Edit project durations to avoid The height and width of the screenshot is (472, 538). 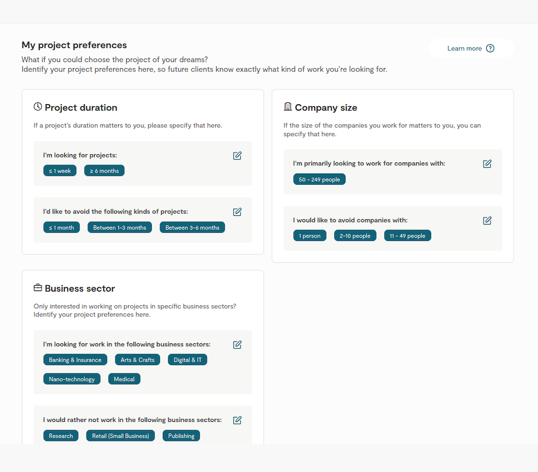pyautogui.click(x=237, y=212)
